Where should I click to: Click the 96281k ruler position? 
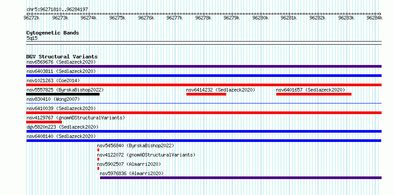point(289,18)
